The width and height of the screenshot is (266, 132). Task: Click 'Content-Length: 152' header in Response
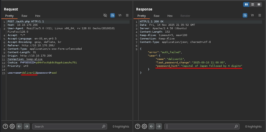(155, 32)
